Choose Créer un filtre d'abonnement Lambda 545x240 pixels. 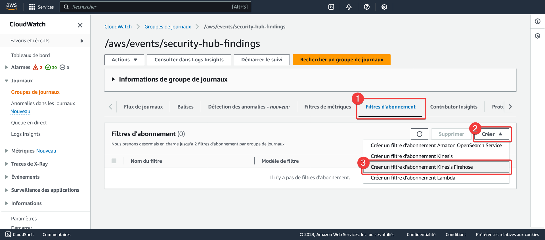[x=436, y=178]
